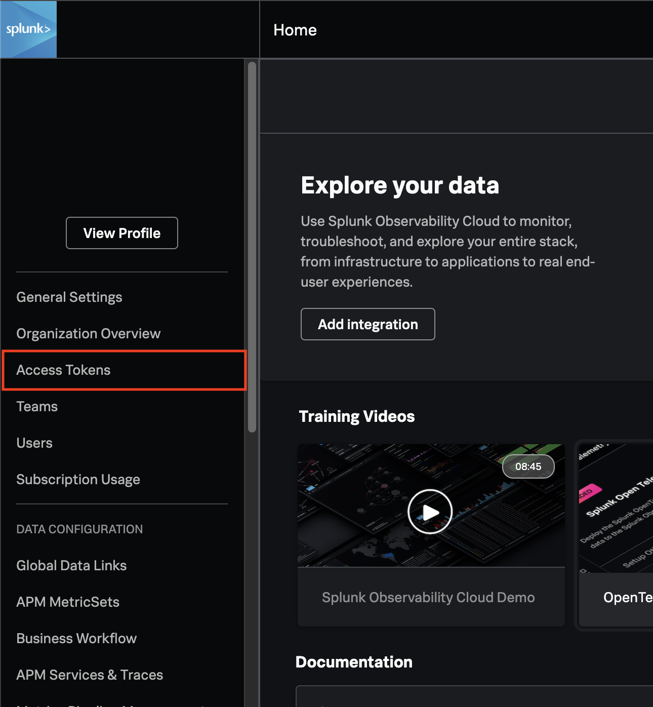This screenshot has height=707, width=653.
Task: Click the Training Videos heading
Action: pos(357,416)
